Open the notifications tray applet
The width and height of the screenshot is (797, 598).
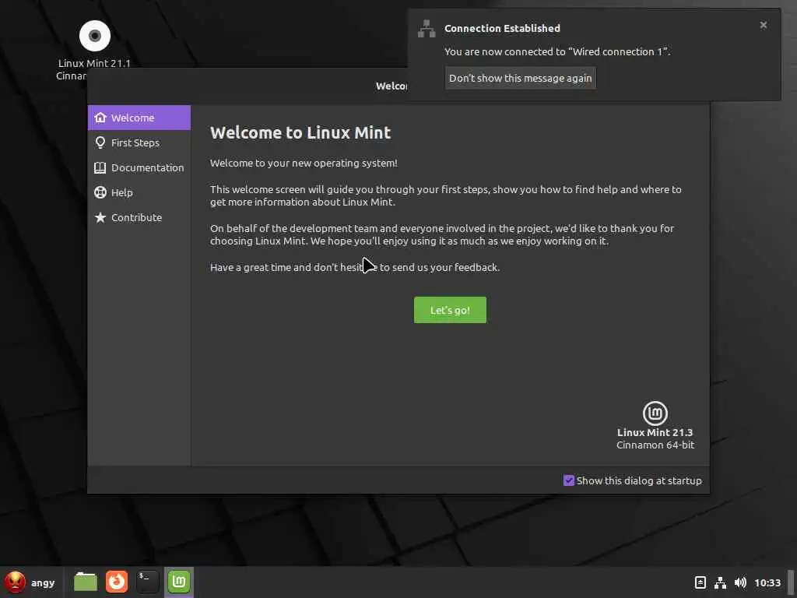(700, 582)
